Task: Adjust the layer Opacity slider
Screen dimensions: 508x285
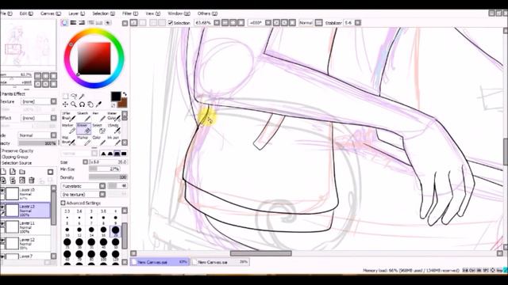Action: tap(37, 143)
